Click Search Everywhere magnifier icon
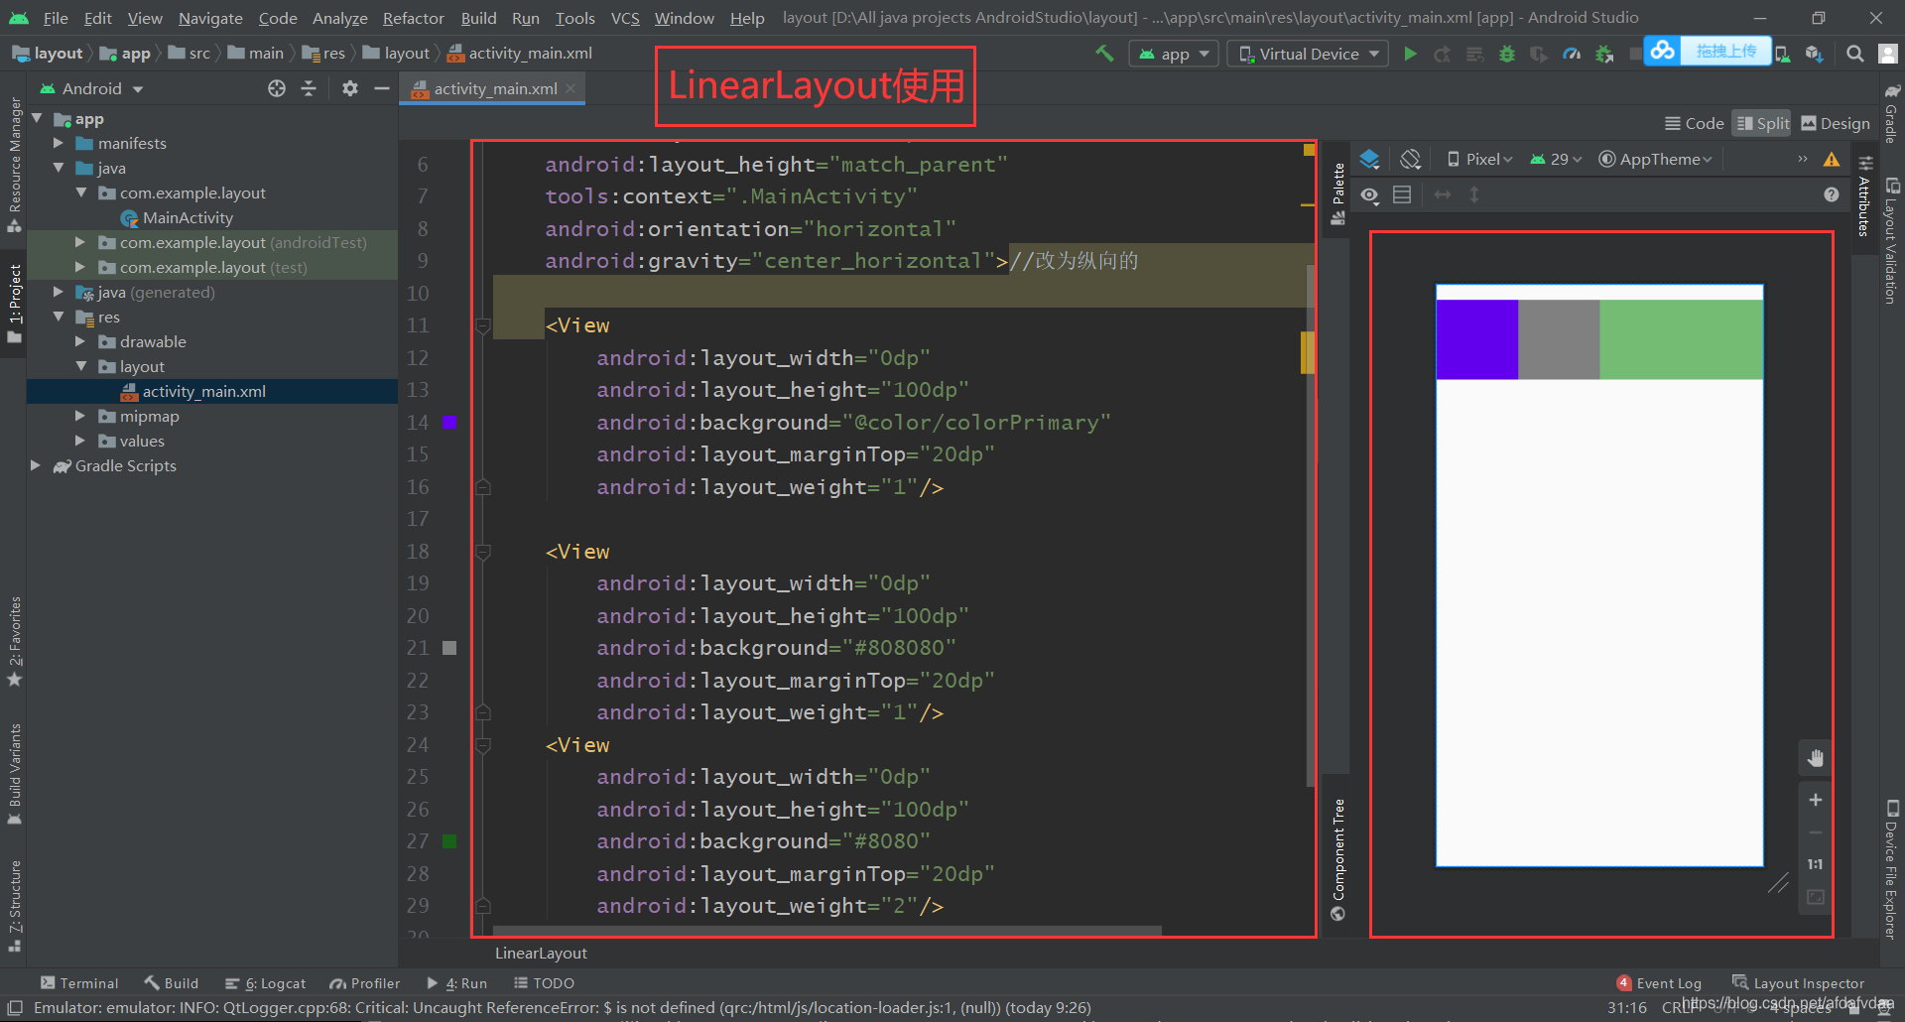 coord(1854,54)
